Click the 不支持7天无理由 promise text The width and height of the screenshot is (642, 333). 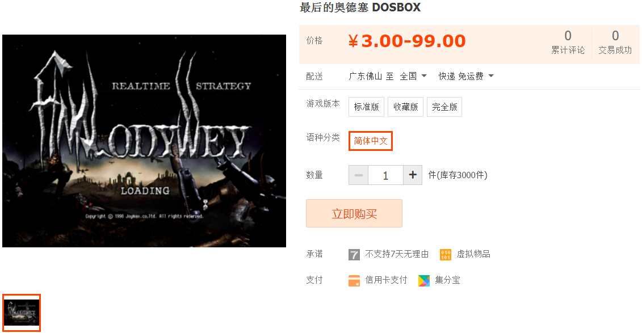click(397, 254)
